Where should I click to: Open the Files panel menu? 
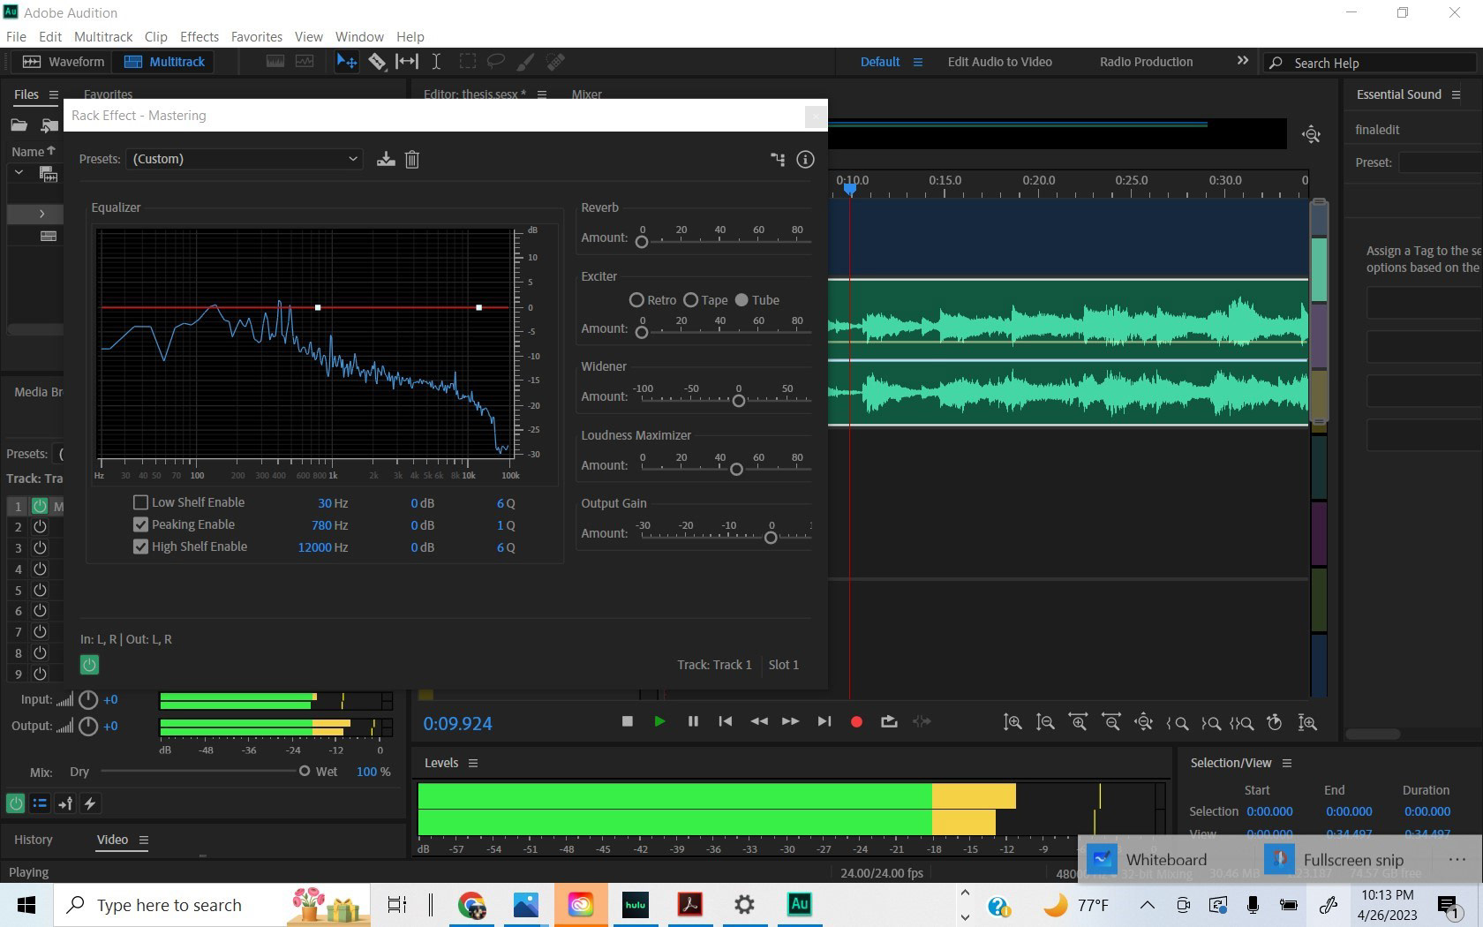(x=54, y=94)
